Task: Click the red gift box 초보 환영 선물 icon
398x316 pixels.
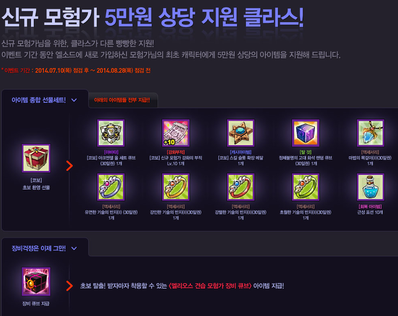Action: coord(36,158)
